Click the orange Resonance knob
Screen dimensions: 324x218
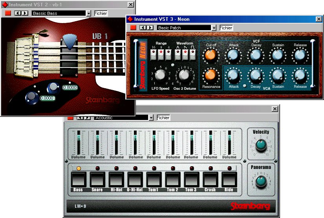[x=211, y=75]
